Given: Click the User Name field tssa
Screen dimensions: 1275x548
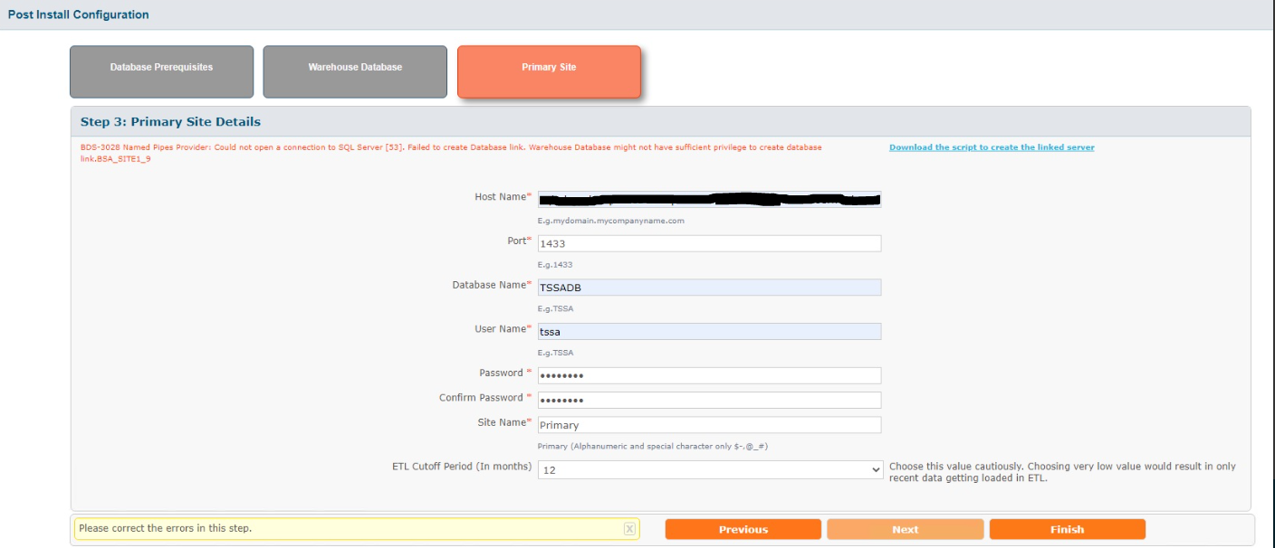Looking at the screenshot, I should click(x=709, y=332).
